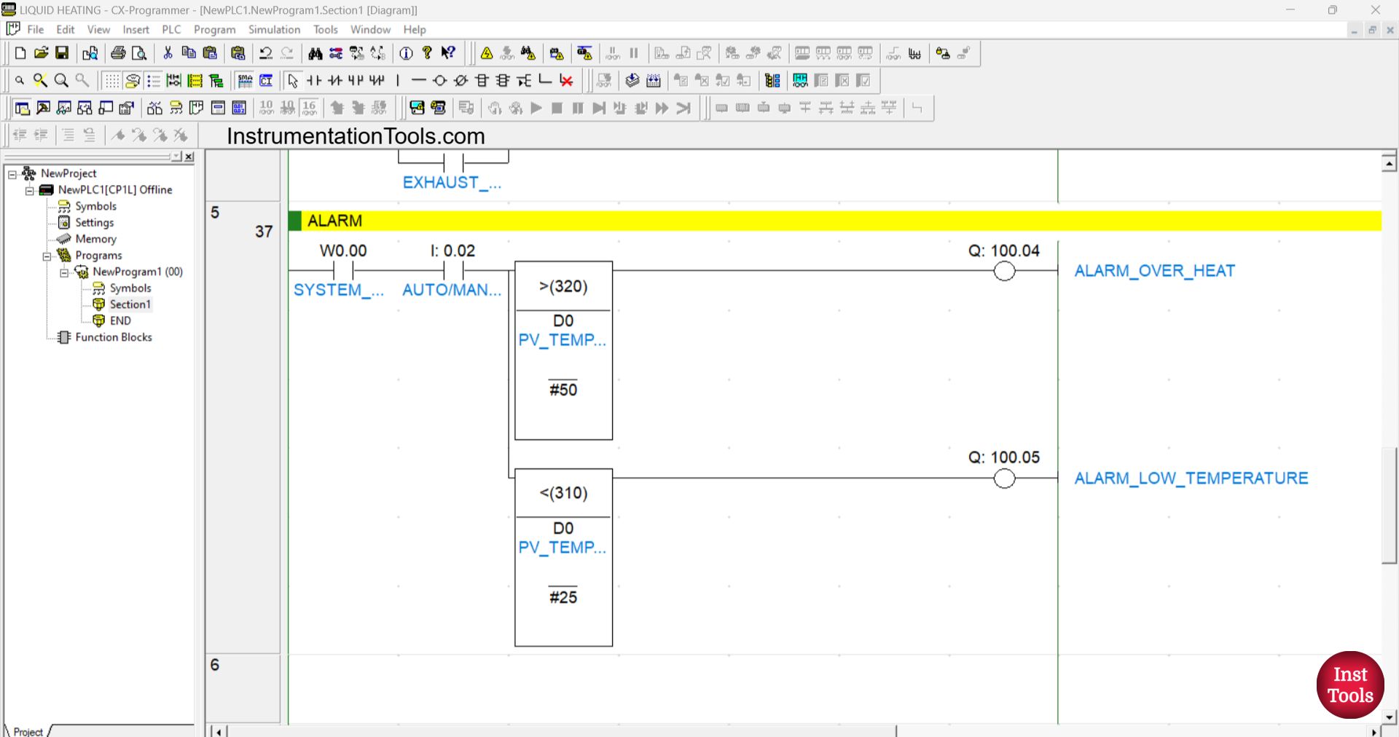Click the Print icon
This screenshot has width=1399, height=737.
click(x=117, y=52)
